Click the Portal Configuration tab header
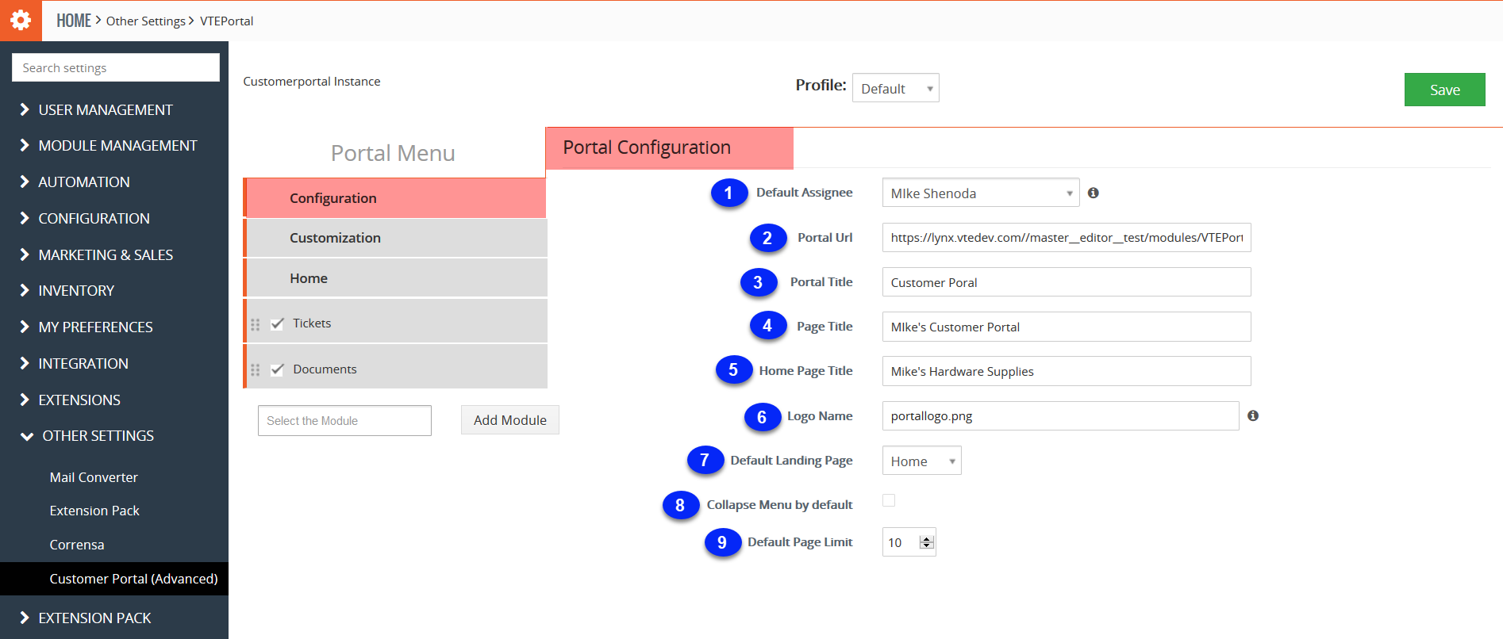Viewport: 1503px width, 639px height. coord(670,148)
